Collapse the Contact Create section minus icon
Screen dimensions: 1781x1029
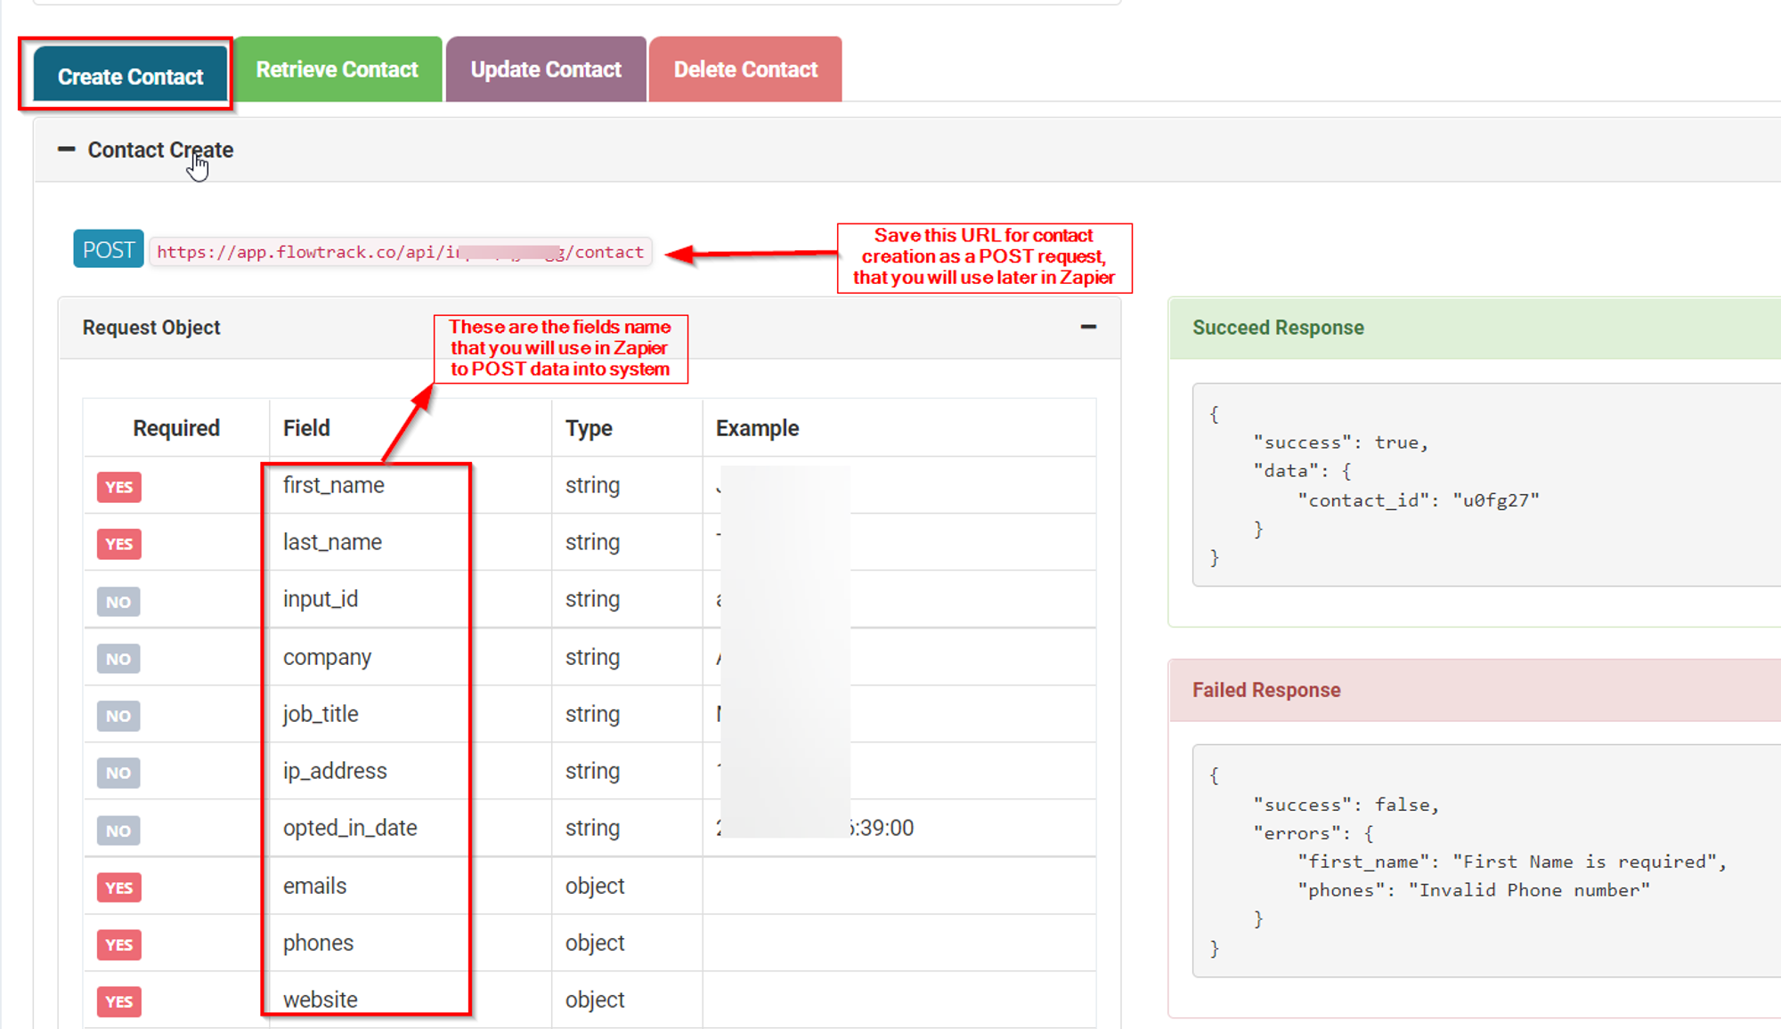[x=66, y=150]
